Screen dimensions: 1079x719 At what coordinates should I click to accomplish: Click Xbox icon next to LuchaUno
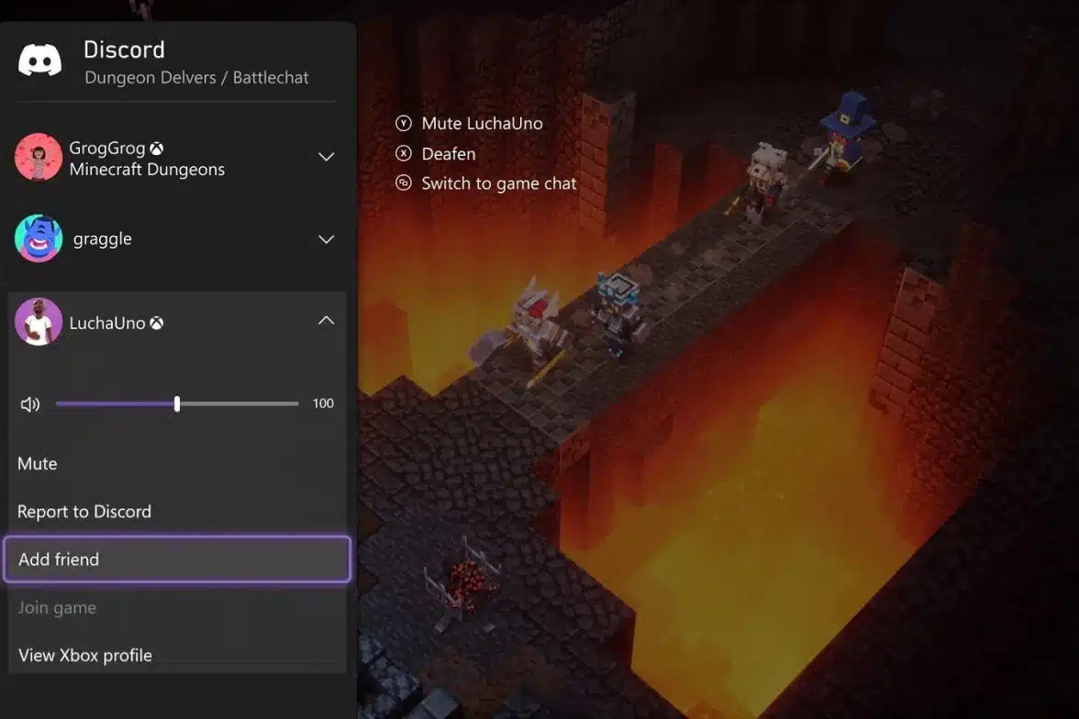[x=157, y=323]
